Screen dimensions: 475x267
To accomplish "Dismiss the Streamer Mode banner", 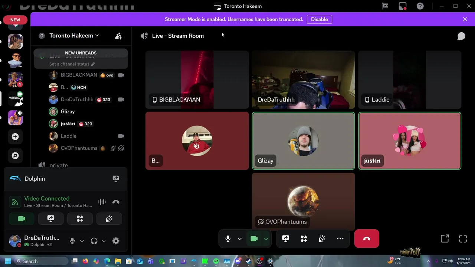I will [465, 19].
